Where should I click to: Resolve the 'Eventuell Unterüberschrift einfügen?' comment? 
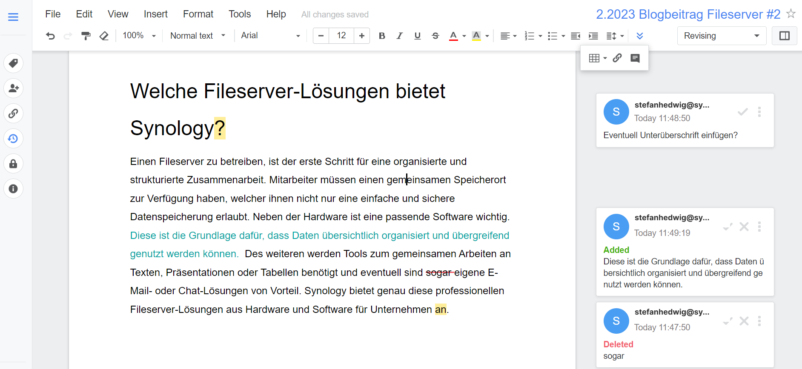742,112
